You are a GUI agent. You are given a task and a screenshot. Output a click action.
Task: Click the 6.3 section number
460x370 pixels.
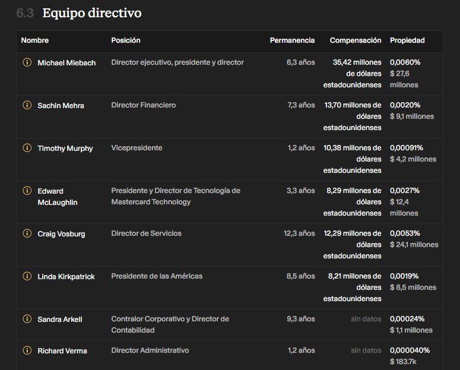[25, 13]
